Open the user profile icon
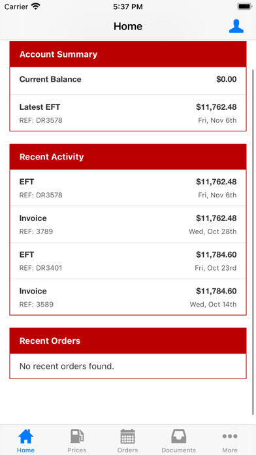256x455 pixels. click(x=236, y=26)
